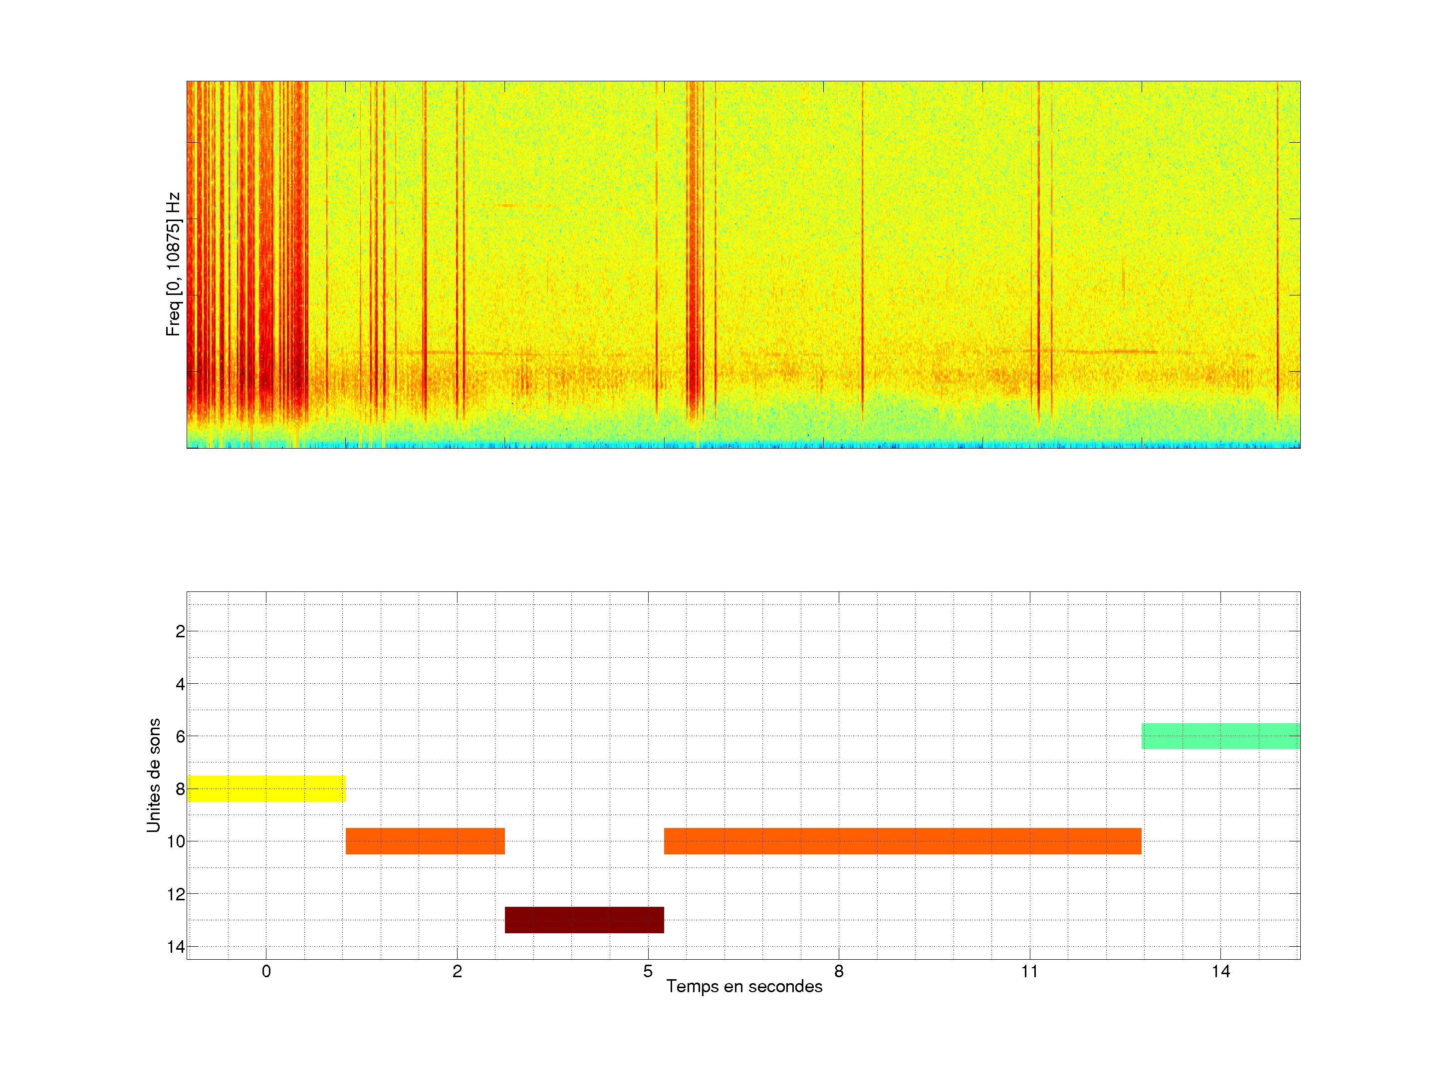1437x1078 pixels.
Task: Click the x-axis tick label 8
Action: coord(839,971)
